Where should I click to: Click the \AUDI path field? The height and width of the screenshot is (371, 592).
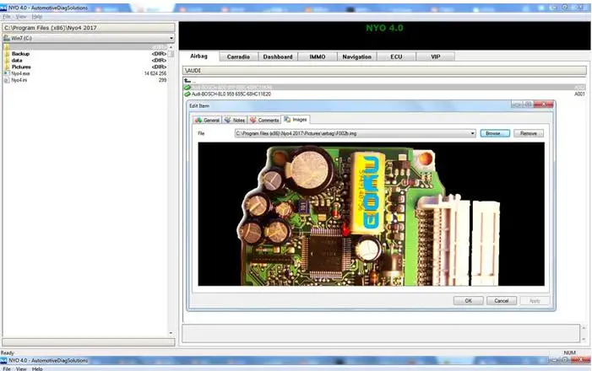coord(384,71)
